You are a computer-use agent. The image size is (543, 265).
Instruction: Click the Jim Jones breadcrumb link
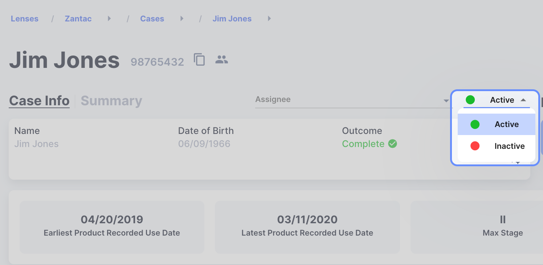pos(232,19)
